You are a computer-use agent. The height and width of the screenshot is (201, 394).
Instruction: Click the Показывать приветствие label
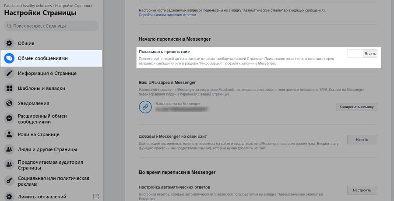pyautogui.click(x=164, y=52)
